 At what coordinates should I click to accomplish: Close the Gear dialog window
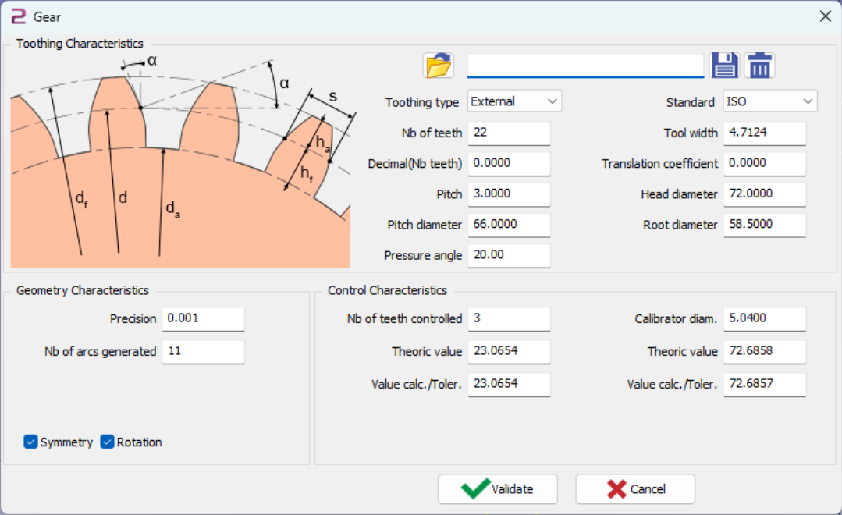(x=824, y=16)
